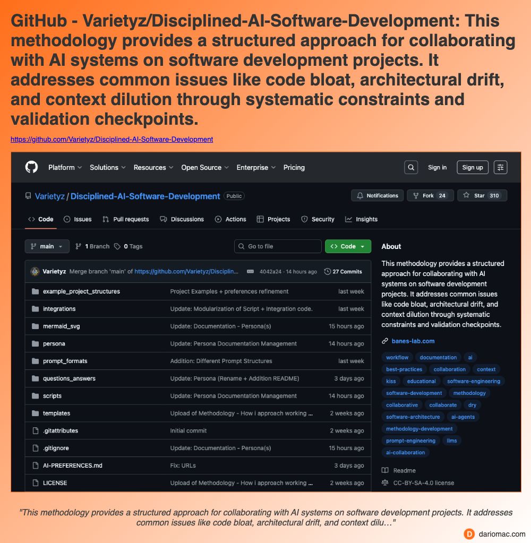Click the commits history clock icon
This screenshot has width=531, height=543.
coord(327,272)
